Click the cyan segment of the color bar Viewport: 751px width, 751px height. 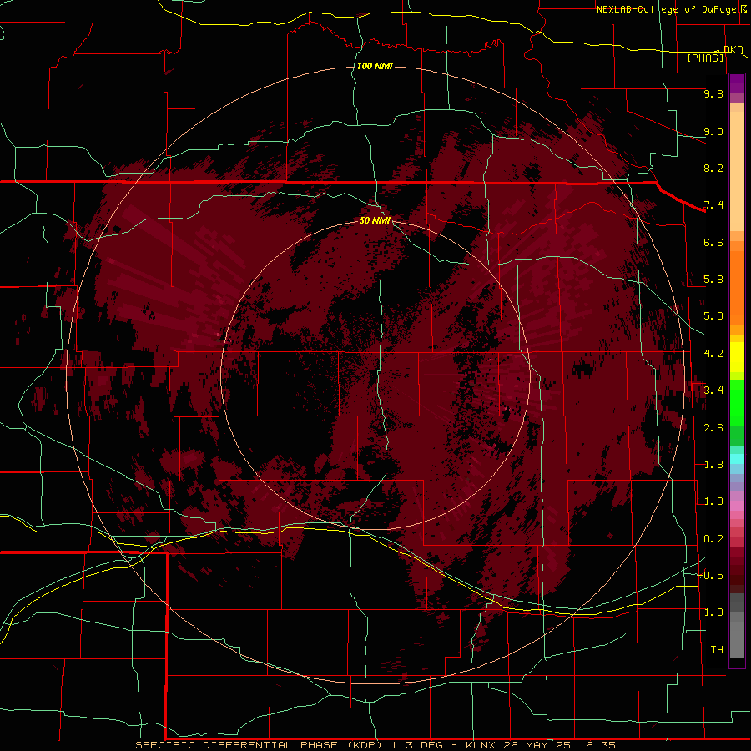[737, 459]
